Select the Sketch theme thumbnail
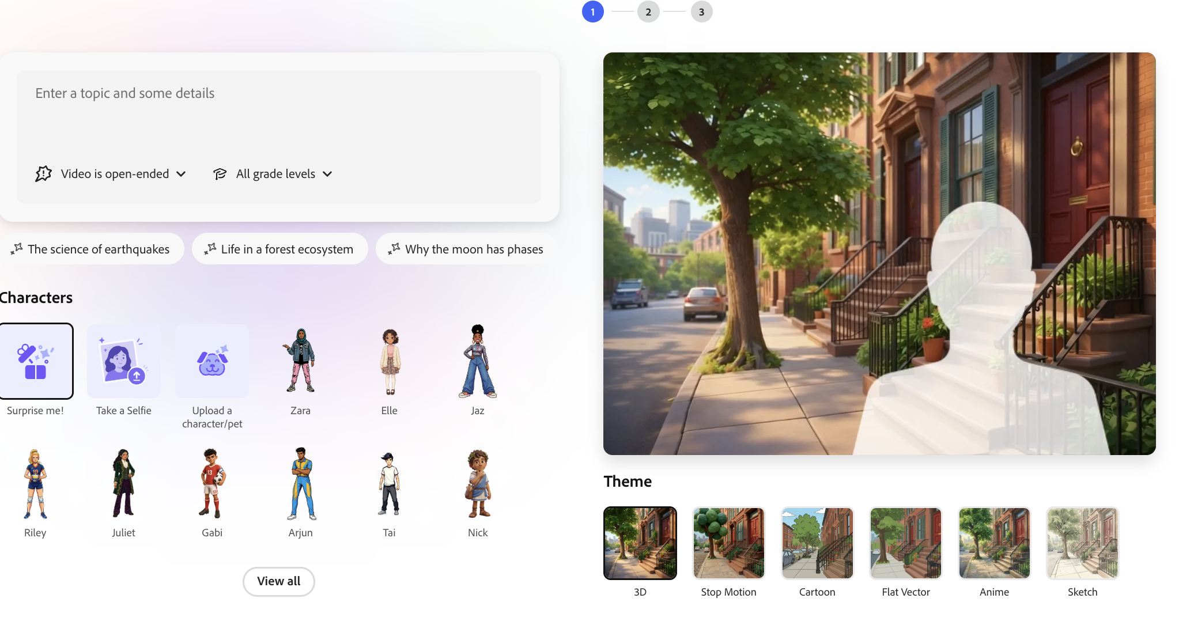1194x644 pixels. 1083,543
